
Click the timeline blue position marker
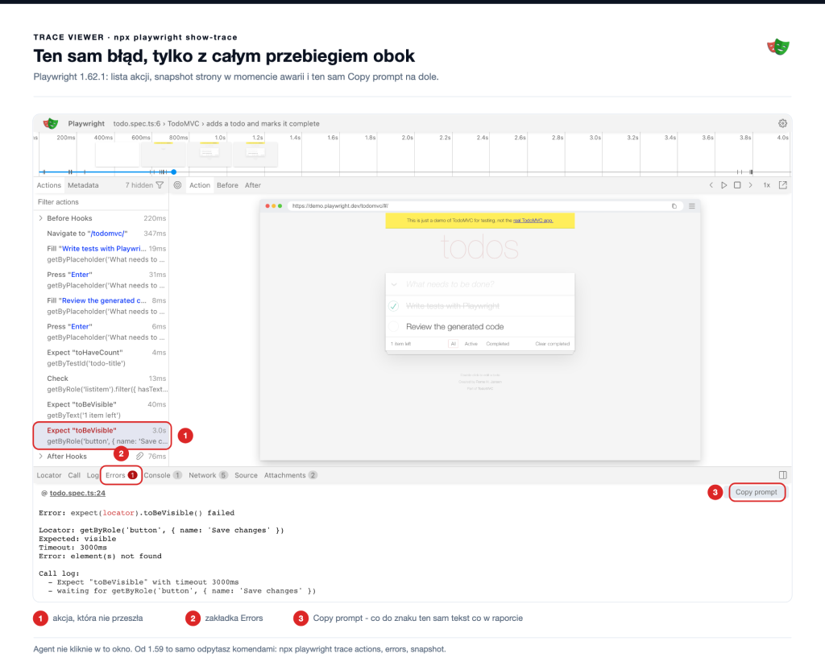174,172
